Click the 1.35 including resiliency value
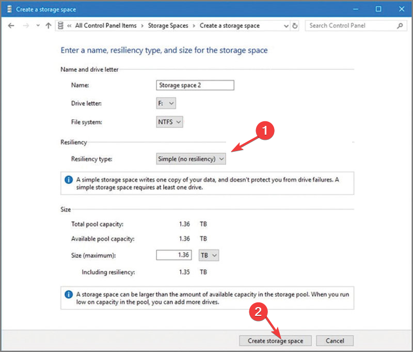 [184, 272]
